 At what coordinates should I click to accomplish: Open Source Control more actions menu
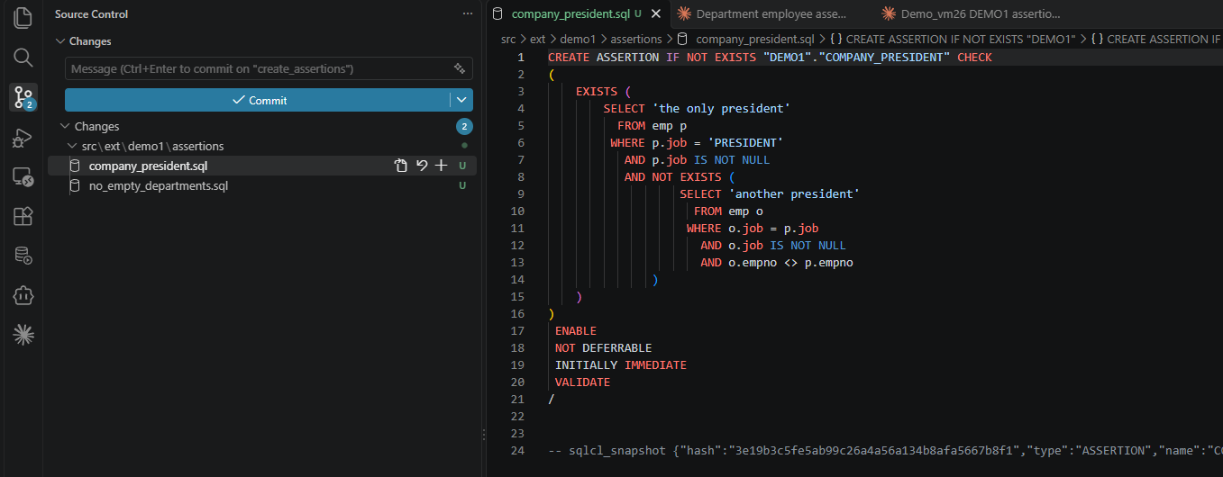coord(467,14)
